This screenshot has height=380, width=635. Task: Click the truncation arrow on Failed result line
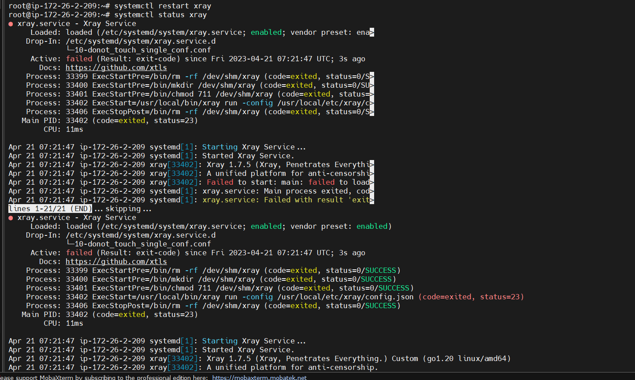[371, 200]
